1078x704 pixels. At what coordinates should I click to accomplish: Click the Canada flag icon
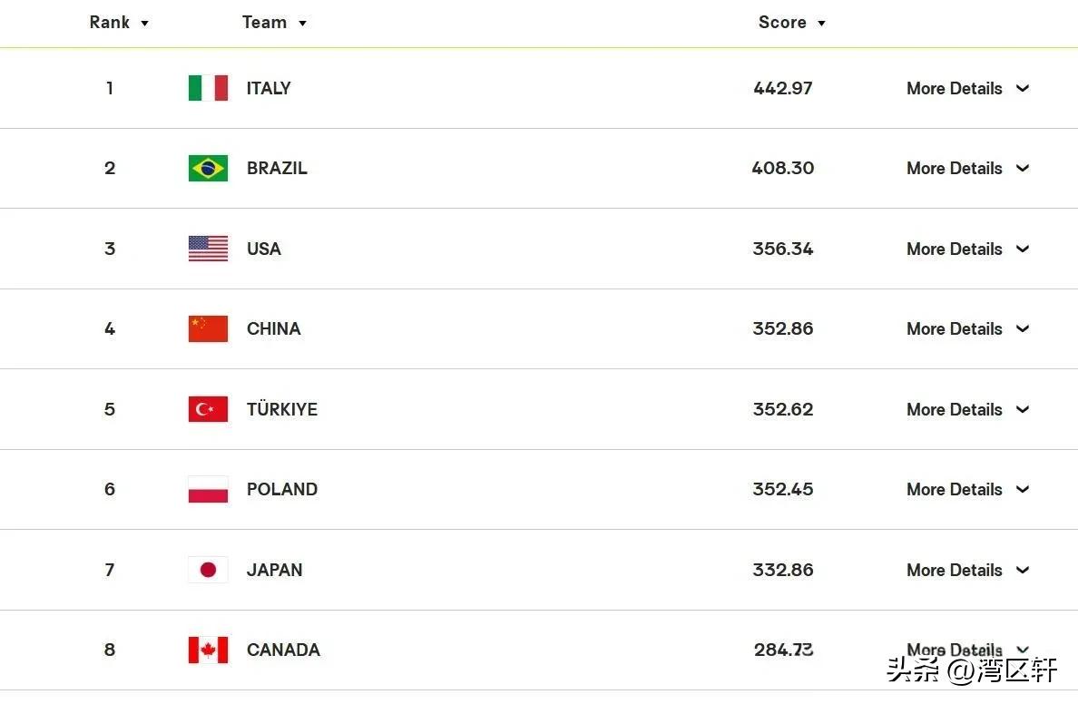click(208, 650)
